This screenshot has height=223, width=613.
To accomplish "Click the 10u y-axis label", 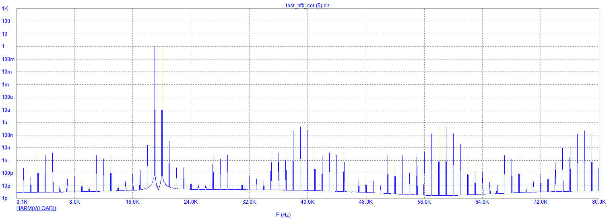I will 6,110.
